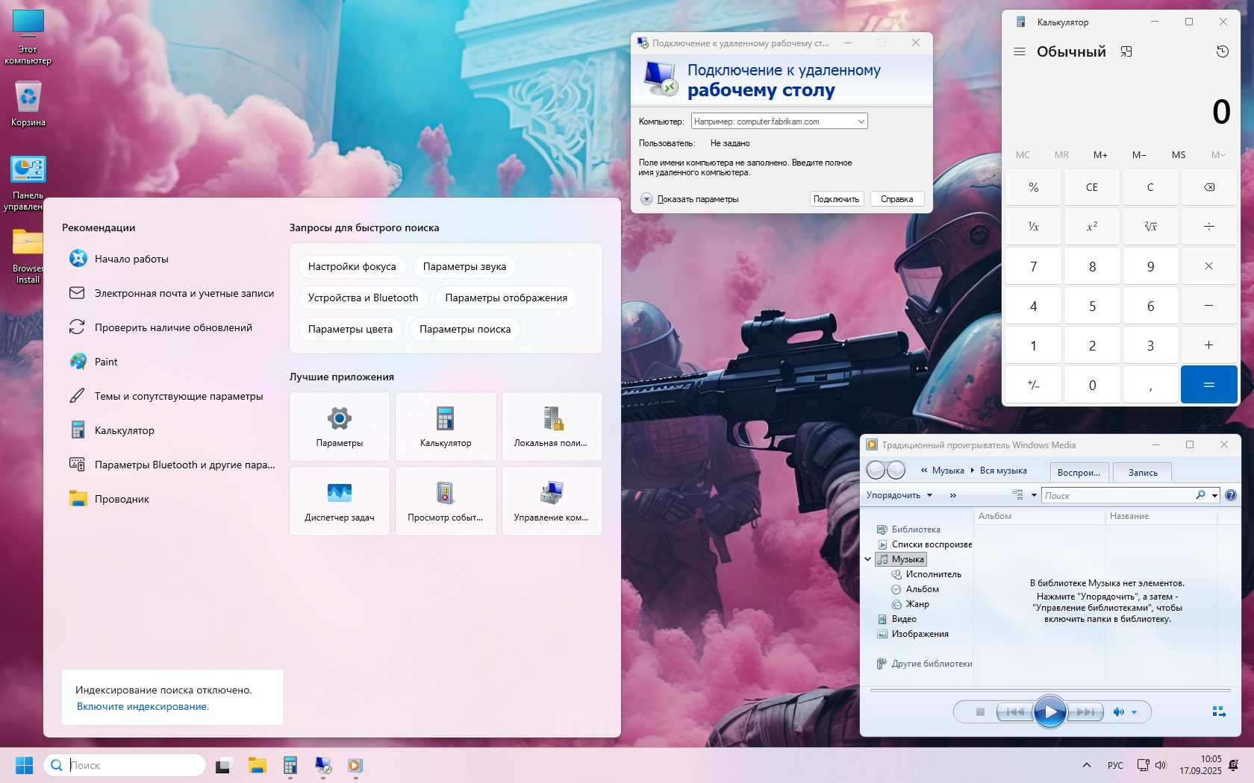Screen dimensions: 1254x783
Task: Open the Computer name dropdown list
Action: (x=861, y=122)
